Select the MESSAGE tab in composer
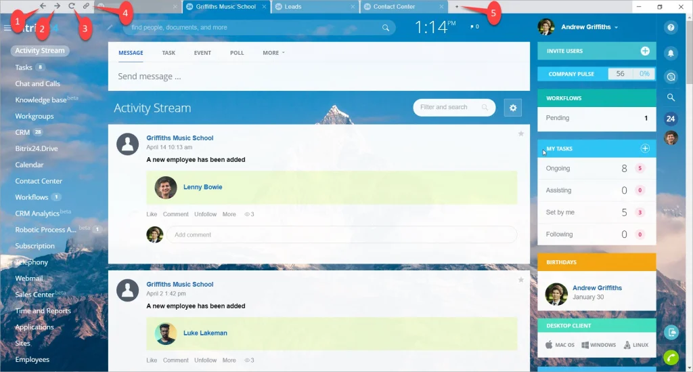Screen dimensions: 693x372 131,53
